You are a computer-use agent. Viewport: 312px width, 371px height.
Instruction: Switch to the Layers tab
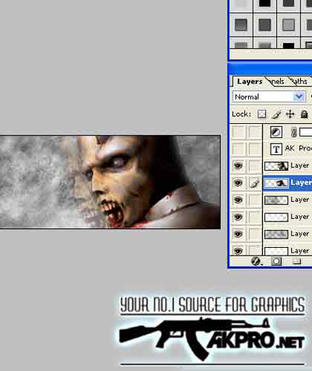pyautogui.click(x=250, y=81)
